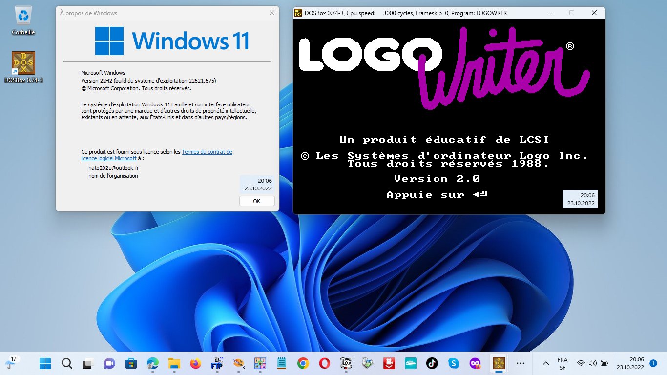667x375 pixels.
Task: Open File Explorer folder icon
Action: (174, 363)
